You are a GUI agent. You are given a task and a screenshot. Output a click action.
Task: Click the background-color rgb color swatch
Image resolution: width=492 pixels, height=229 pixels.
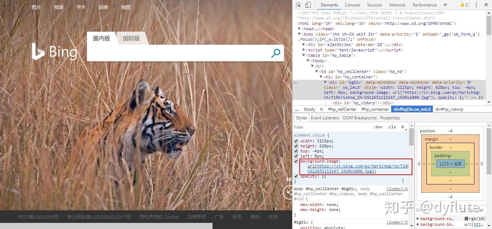point(466,219)
